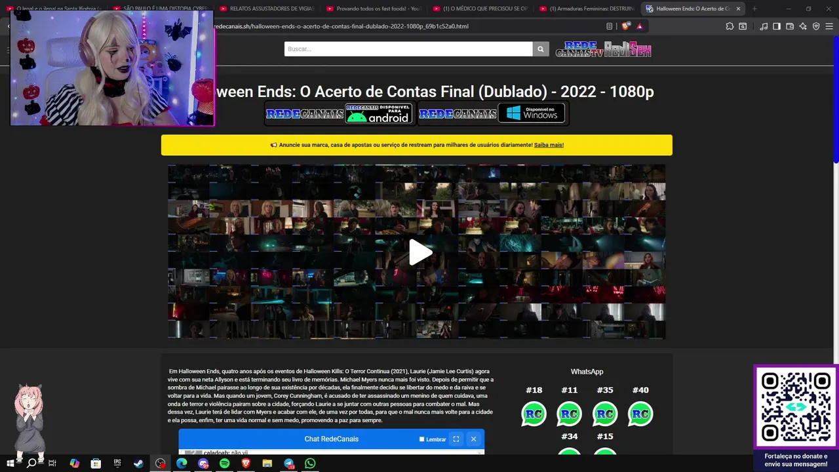This screenshot has height=472, width=839.
Task: Click the address bar URL
Action: pyautogui.click(x=341, y=26)
